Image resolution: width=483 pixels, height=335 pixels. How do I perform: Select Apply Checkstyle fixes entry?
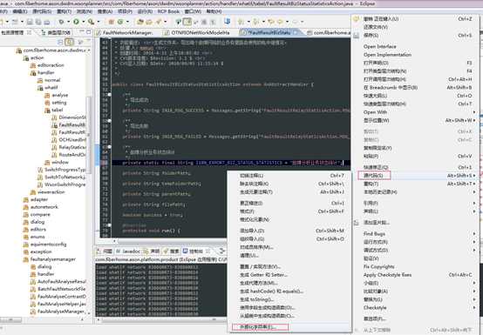[387, 275]
